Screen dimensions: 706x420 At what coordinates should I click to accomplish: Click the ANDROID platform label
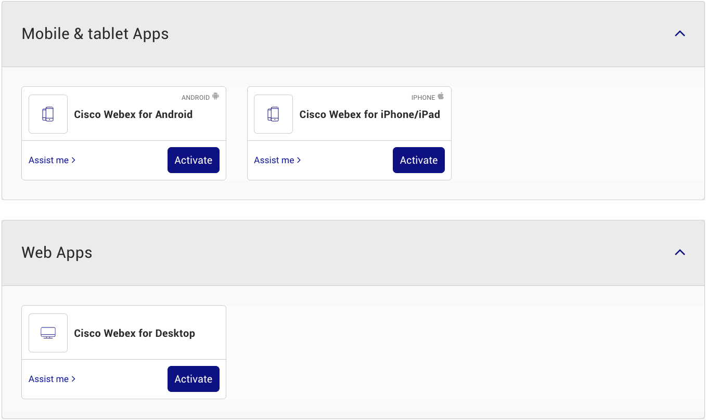[x=195, y=98]
